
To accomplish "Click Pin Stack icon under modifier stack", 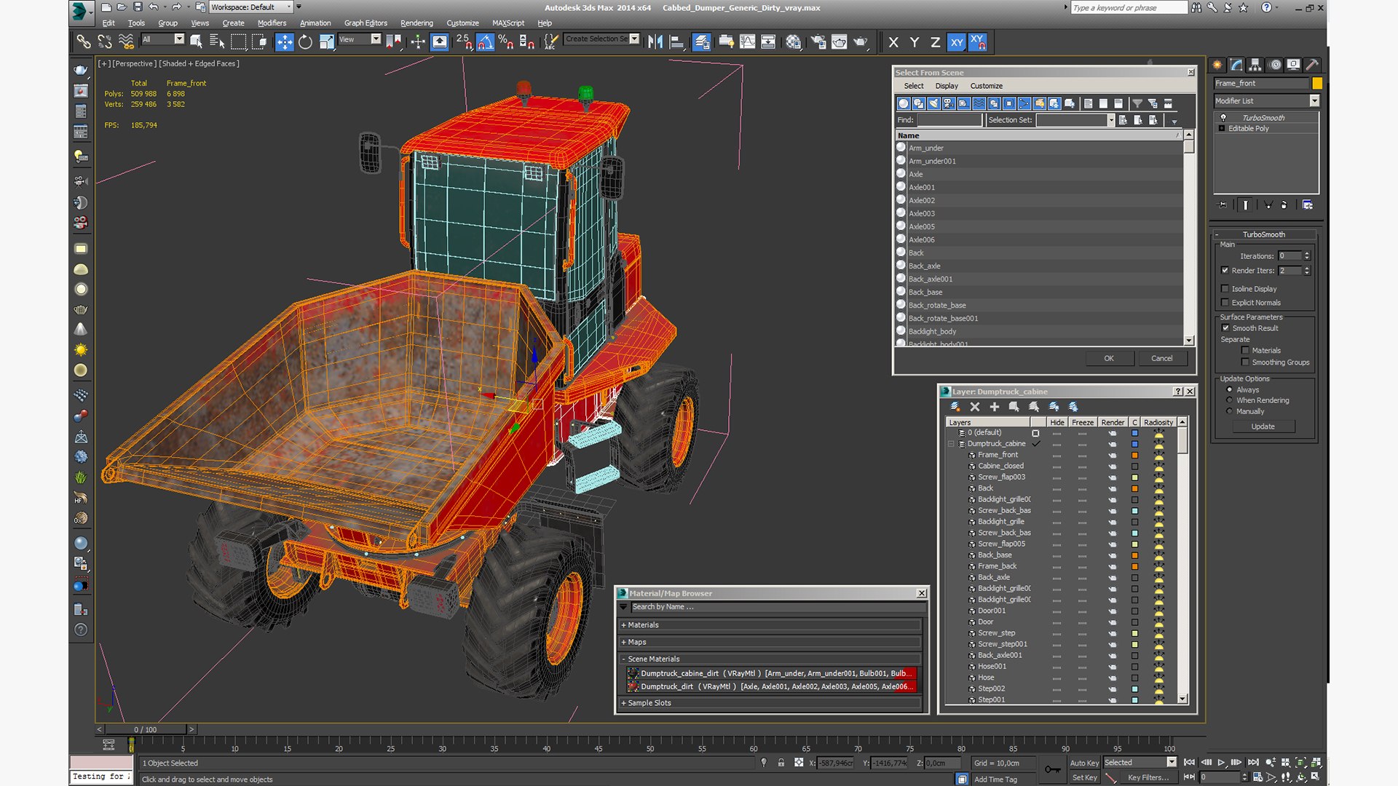I will pos(1223,205).
